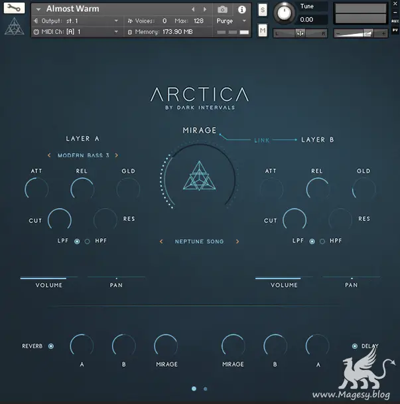
Task: Toggle the LINK between Mirage and Layer B
Action: 261,140
